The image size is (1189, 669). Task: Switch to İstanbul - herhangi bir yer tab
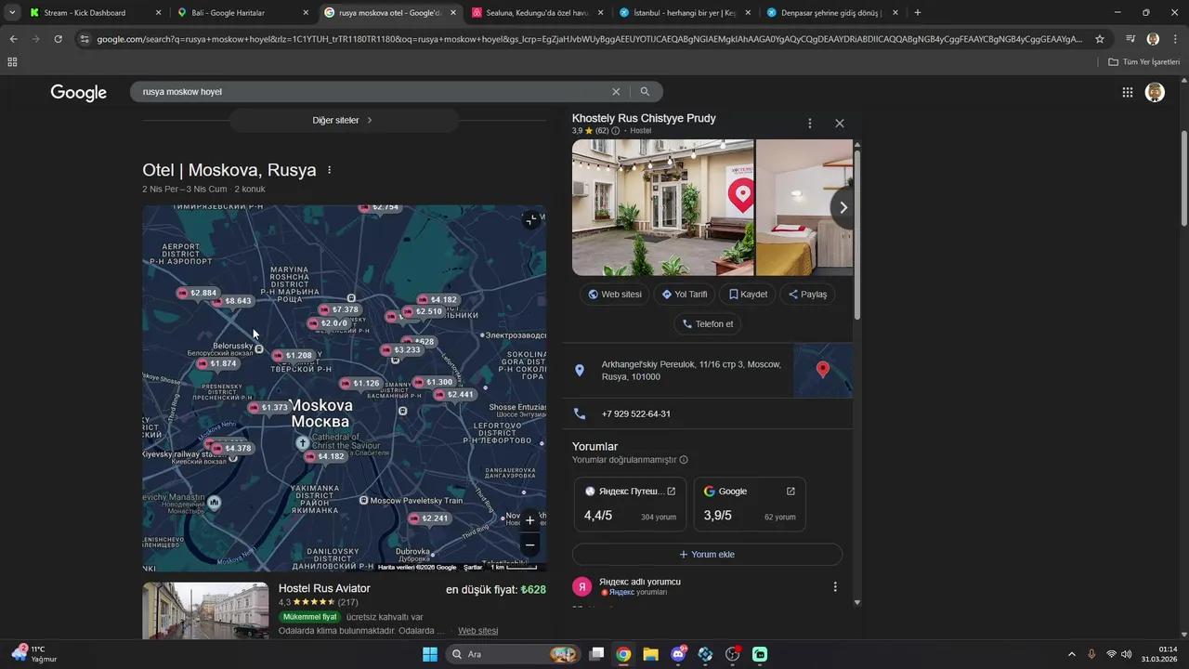click(x=684, y=13)
